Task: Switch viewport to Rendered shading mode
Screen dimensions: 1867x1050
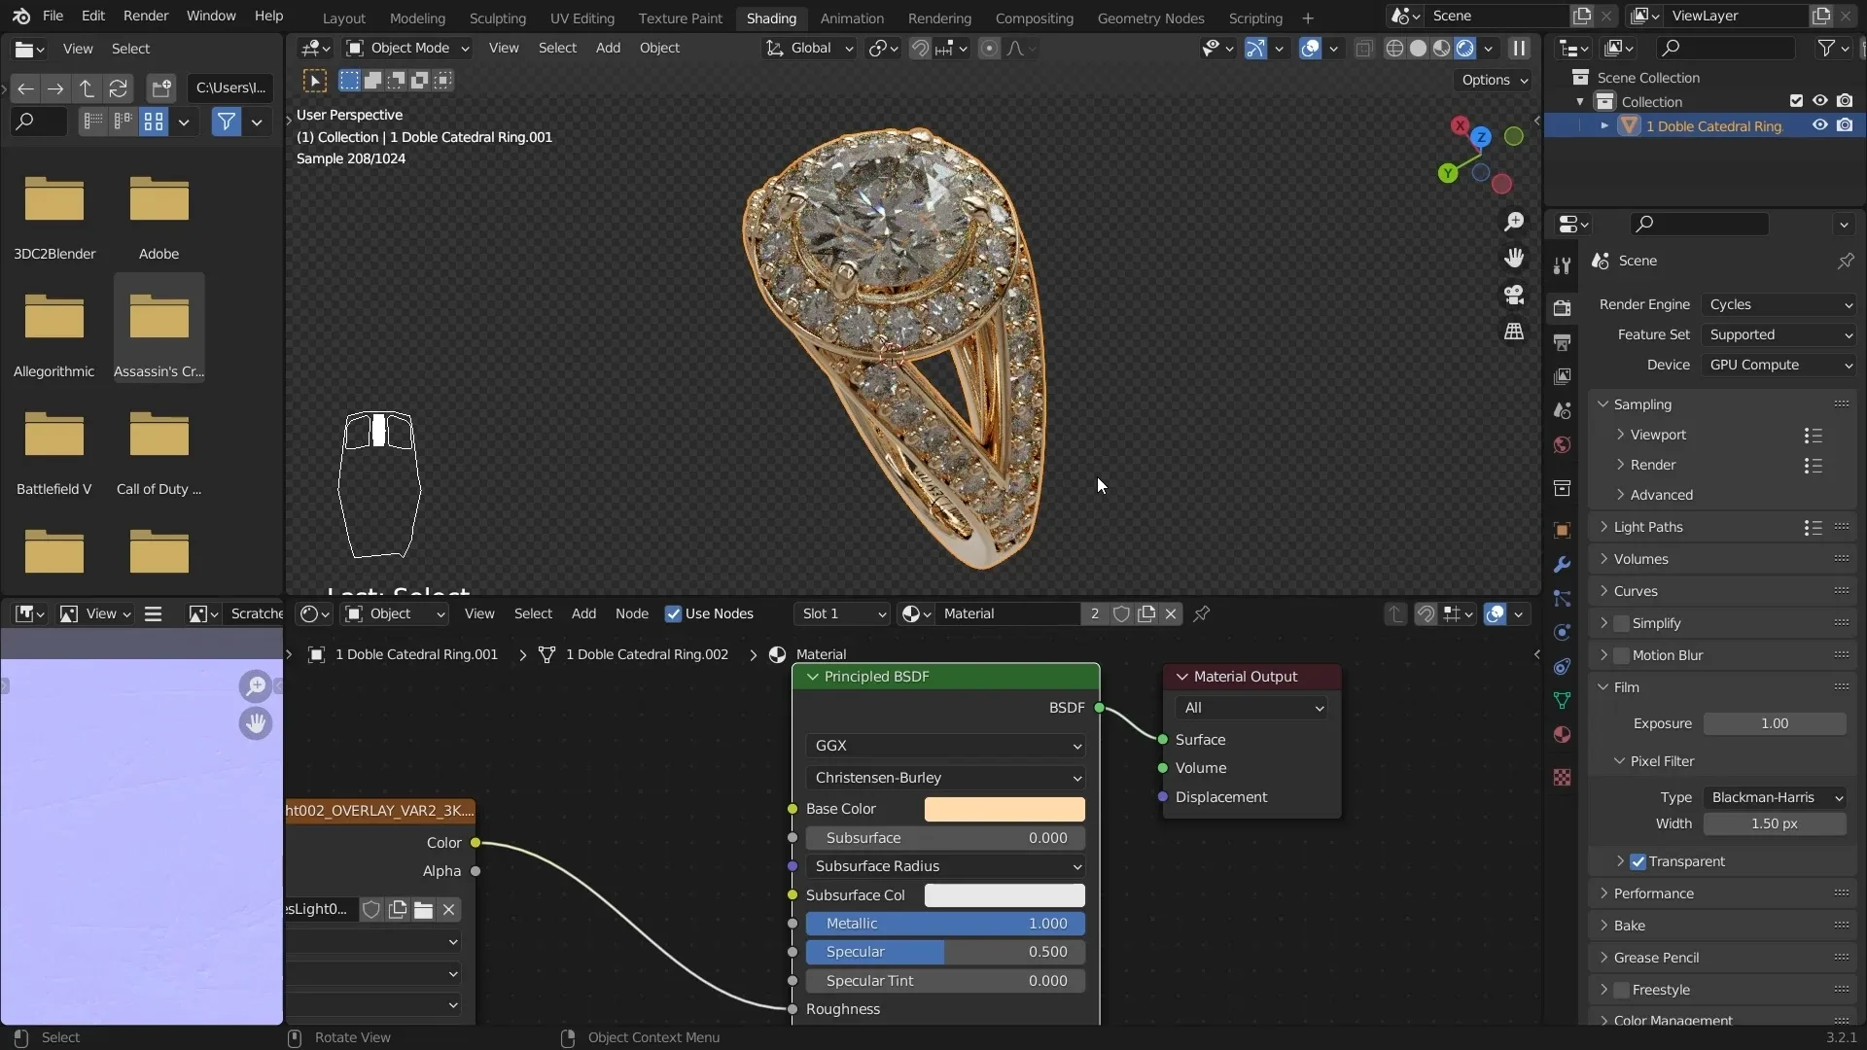Action: point(1463,48)
